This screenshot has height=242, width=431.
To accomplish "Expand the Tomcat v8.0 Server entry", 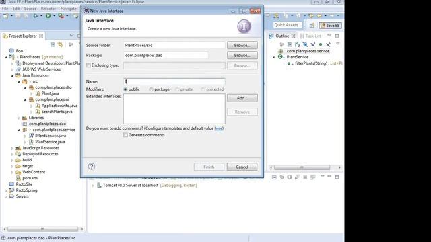I will coord(93,186).
